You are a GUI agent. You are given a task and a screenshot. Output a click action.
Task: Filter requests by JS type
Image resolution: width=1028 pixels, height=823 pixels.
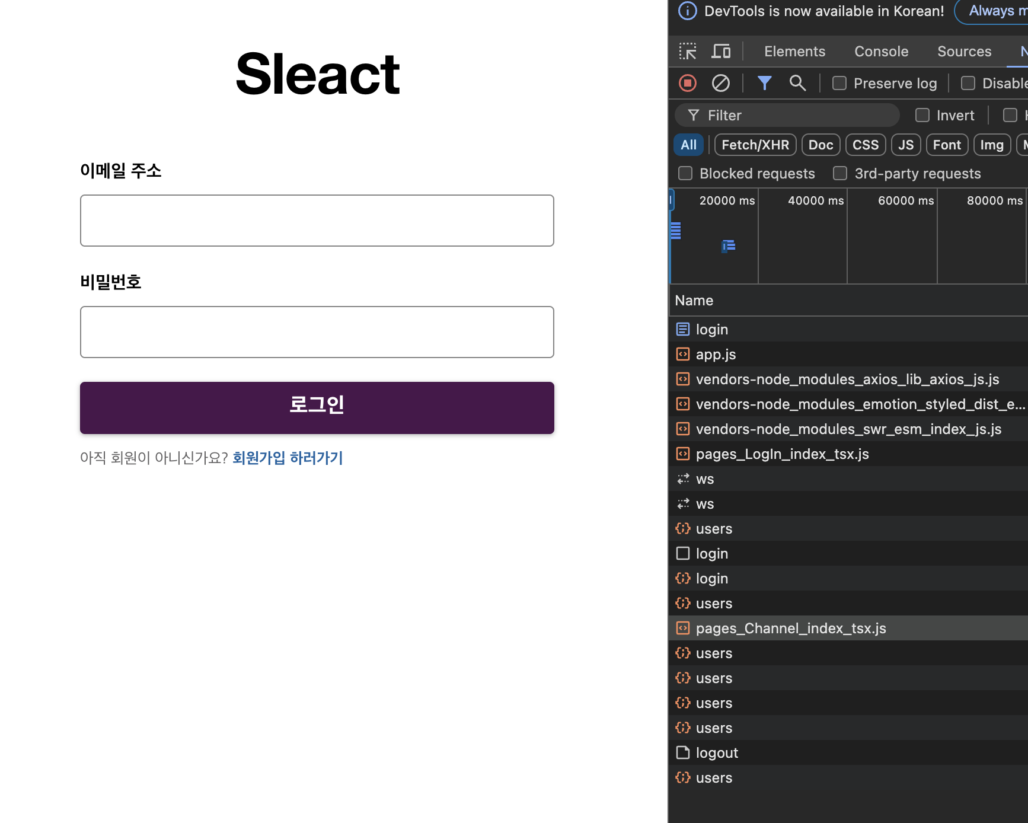coord(906,145)
